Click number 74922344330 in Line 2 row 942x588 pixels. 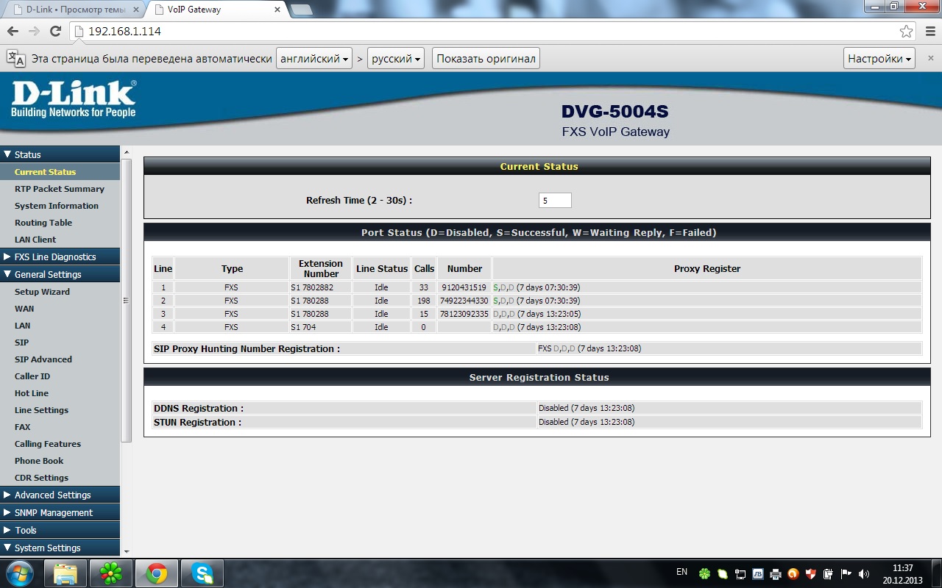click(x=464, y=301)
